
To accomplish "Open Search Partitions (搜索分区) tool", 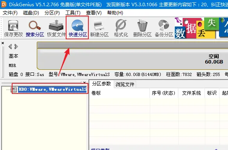I will click(35, 28).
